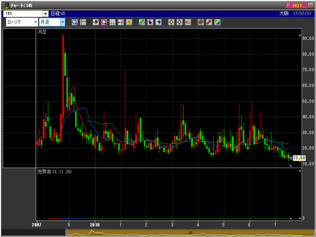Viewport: 316px width, 237px height.
Task: Click the bottom timeline overview scrollbar
Action: point(190,232)
